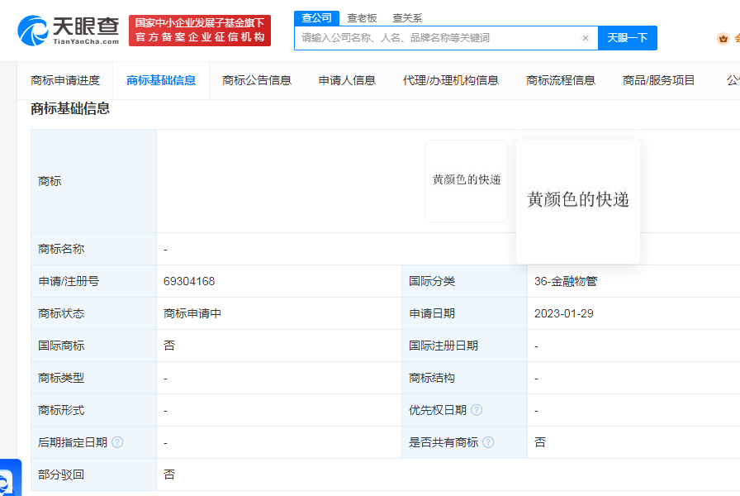The width and height of the screenshot is (740, 496).
Task: View the 商标流程信息 tab
Action: (x=561, y=80)
